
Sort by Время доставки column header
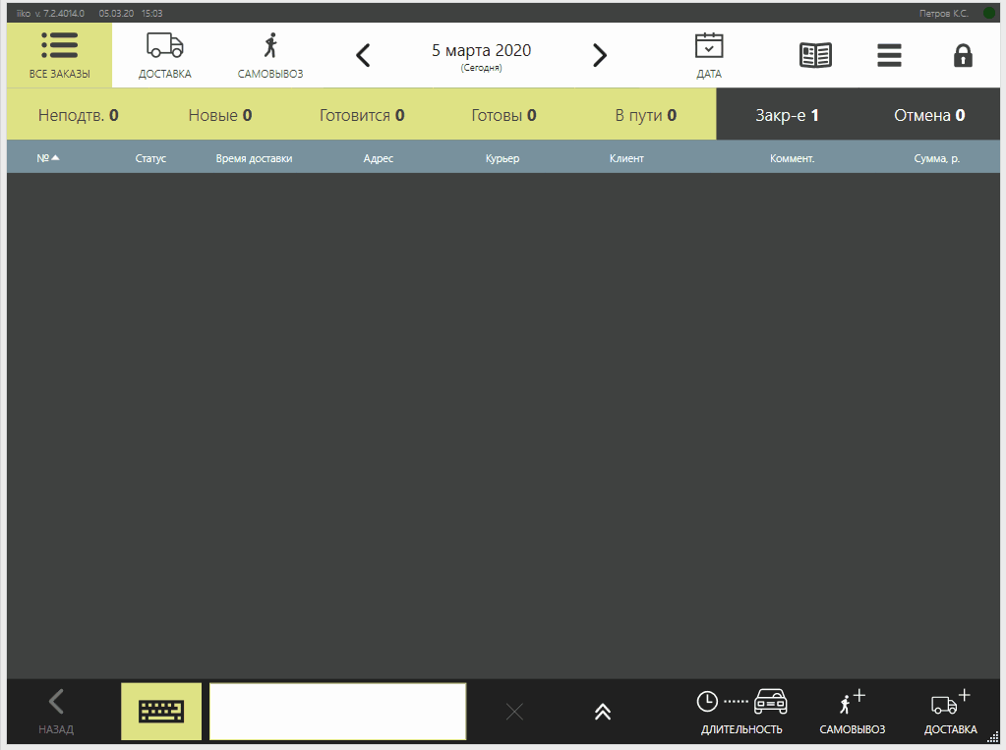[254, 158]
